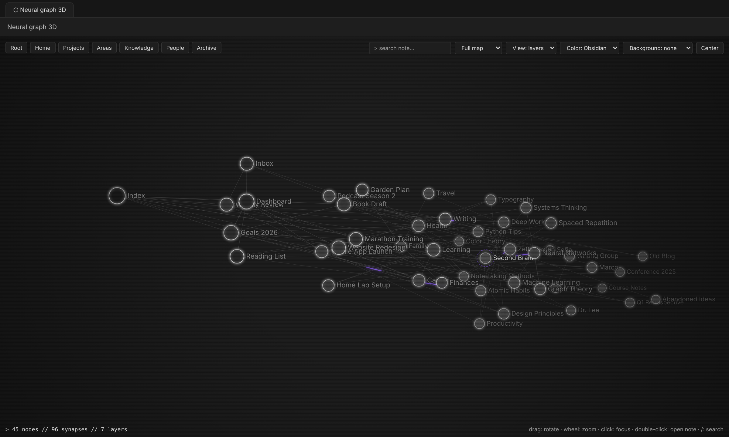Screen dimensions: 729x437
Task: Click the Python Tips node circle
Action: (478, 232)
